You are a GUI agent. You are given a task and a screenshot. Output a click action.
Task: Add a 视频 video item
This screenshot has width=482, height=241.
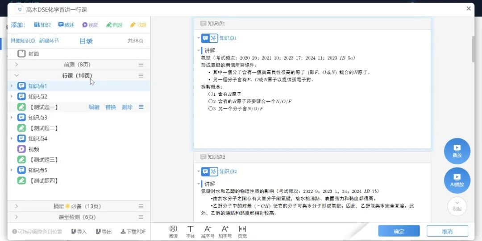tap(90, 25)
